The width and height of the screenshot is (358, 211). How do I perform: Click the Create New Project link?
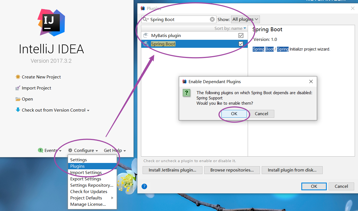pos(41,77)
